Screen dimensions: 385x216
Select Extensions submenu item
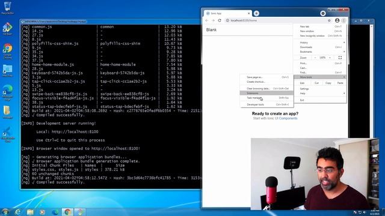point(266,93)
